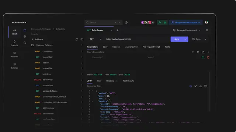Open more options for Swagger Petstore collection

[82, 45]
